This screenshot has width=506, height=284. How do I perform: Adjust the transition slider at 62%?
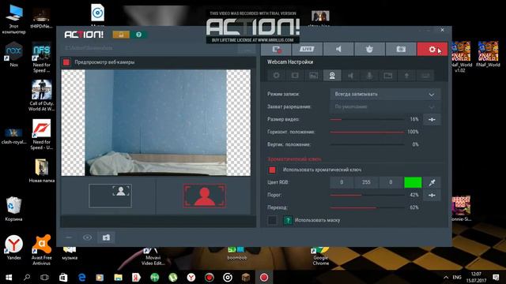pos(367,207)
